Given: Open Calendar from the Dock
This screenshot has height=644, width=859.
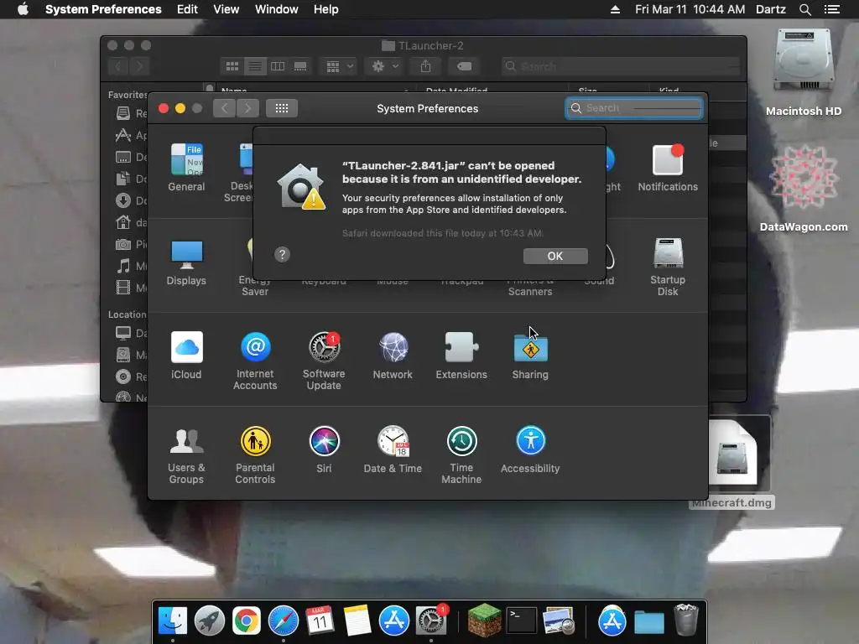Looking at the screenshot, I should 320,621.
